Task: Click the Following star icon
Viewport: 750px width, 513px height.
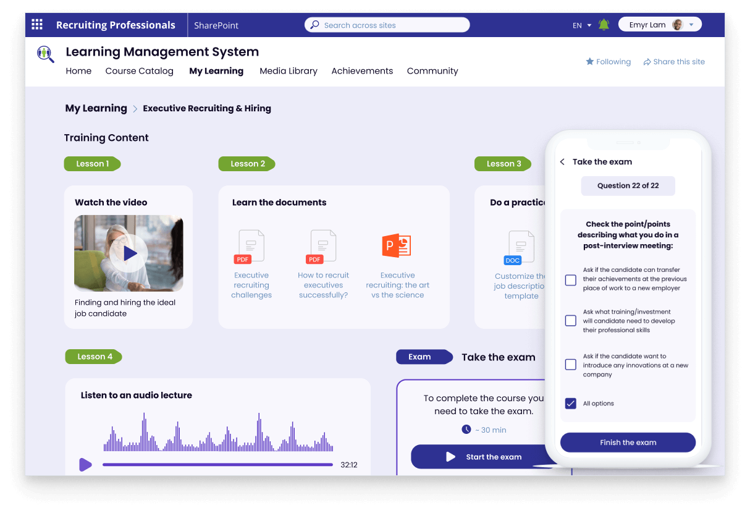Action: point(589,62)
